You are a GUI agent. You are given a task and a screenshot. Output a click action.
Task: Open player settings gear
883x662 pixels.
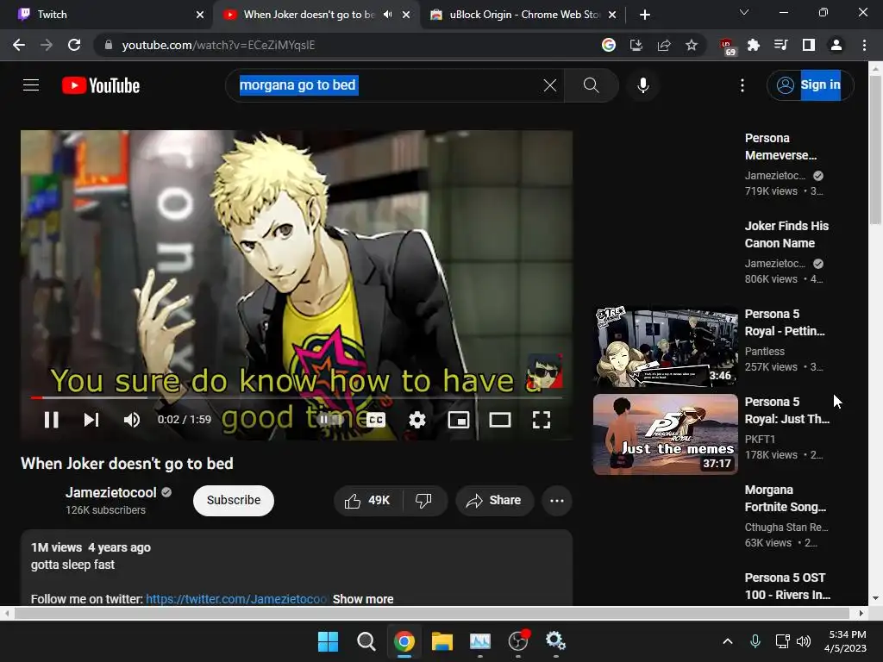click(416, 420)
